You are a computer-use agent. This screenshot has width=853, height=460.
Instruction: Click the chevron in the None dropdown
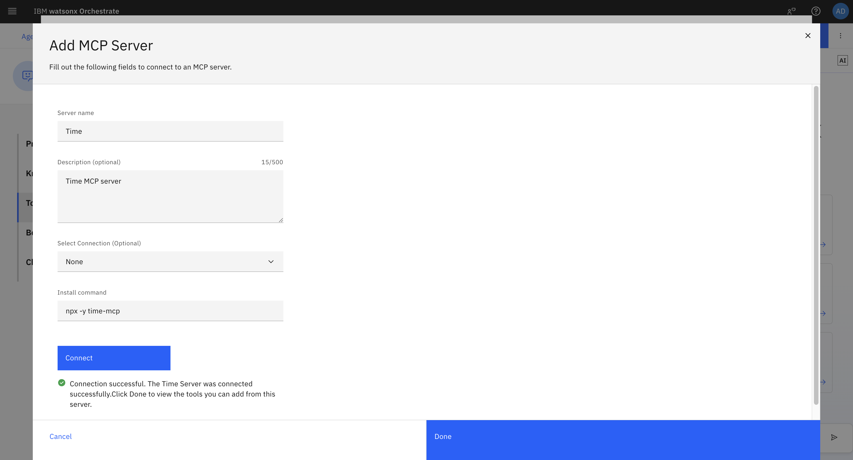pos(271,262)
